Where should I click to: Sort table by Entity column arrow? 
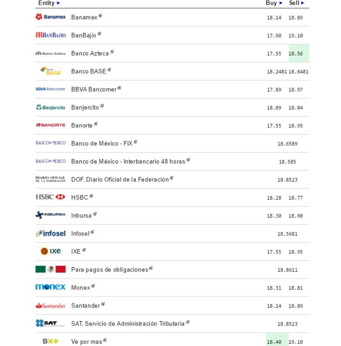(x=59, y=3)
